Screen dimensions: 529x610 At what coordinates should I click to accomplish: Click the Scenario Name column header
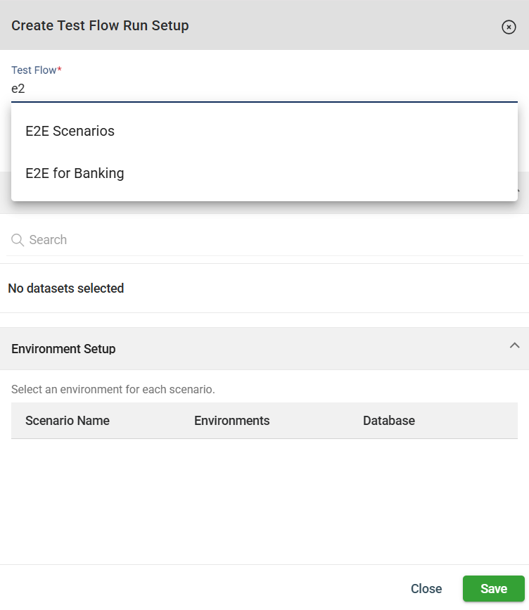pos(68,421)
